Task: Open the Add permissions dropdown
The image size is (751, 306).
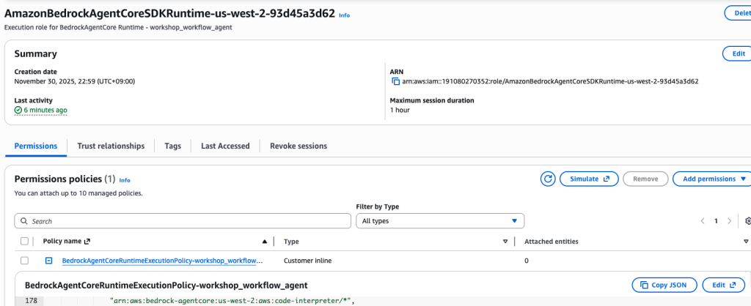Action: point(711,179)
